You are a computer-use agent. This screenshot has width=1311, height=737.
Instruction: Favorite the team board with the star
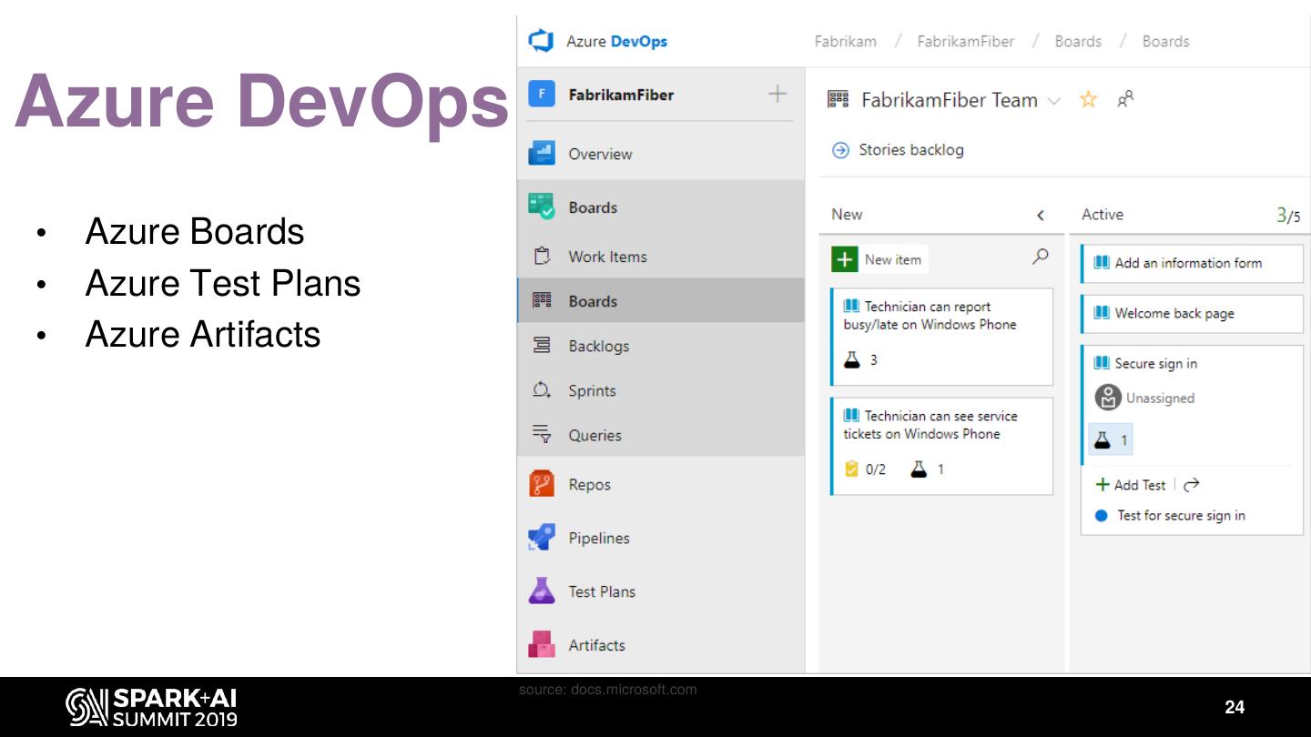click(x=1088, y=99)
